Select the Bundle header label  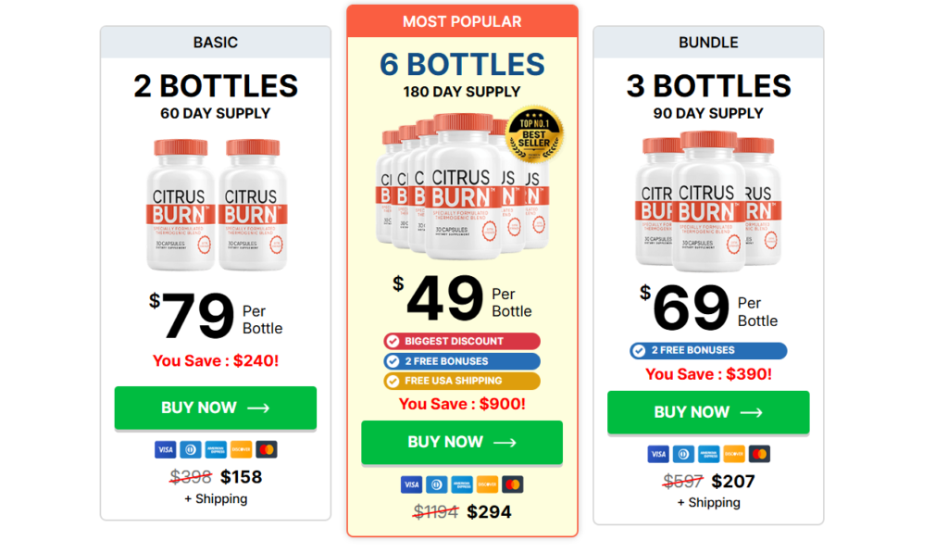pyautogui.click(x=708, y=43)
